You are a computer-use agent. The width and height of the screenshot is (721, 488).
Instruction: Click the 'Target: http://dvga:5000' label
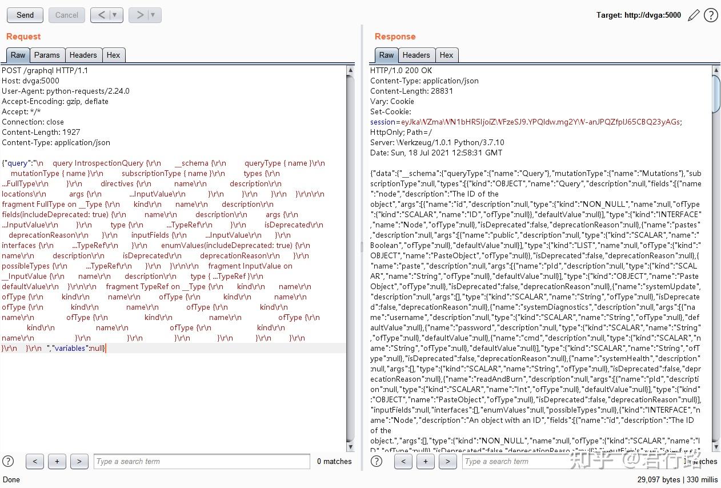tap(639, 15)
